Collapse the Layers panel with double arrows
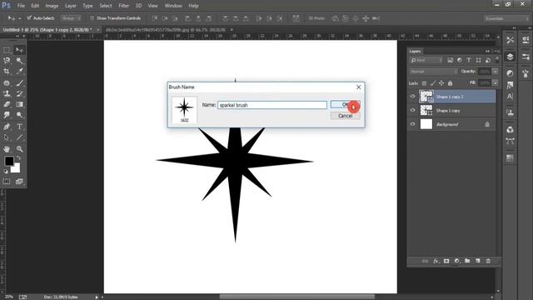This screenshot has height=300, width=533. [488, 51]
